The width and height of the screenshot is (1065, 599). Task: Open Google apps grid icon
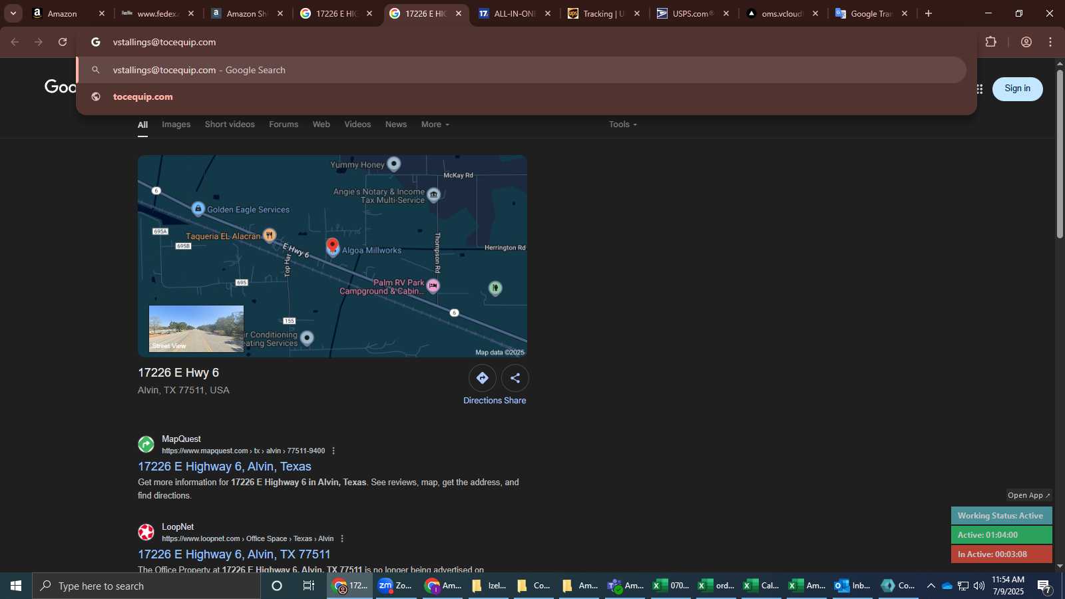click(x=980, y=89)
